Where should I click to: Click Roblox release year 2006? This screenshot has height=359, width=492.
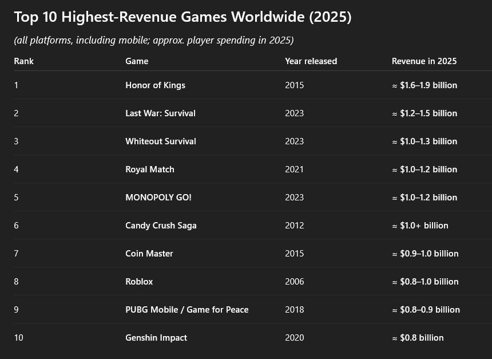[294, 282]
